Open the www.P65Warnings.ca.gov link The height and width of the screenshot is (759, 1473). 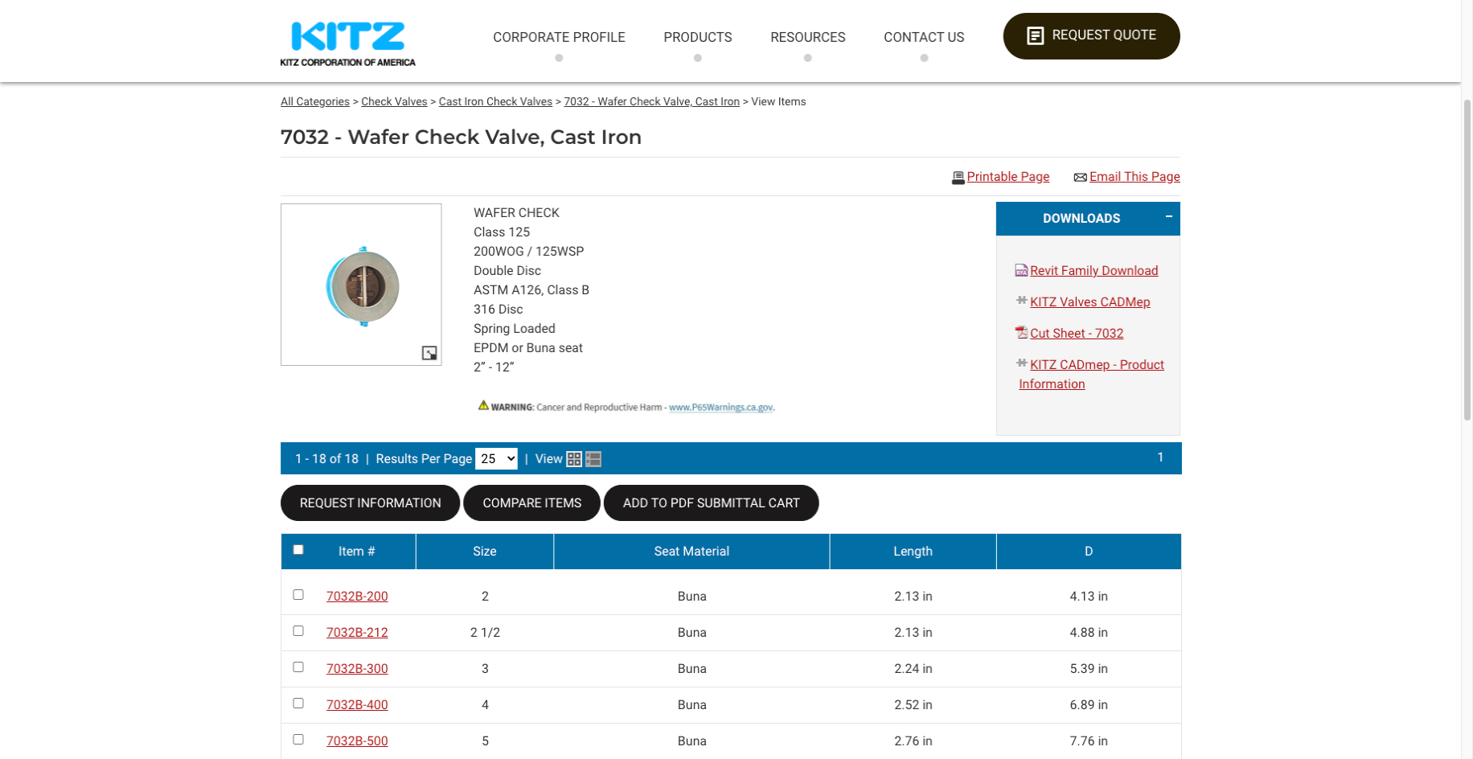tap(720, 408)
